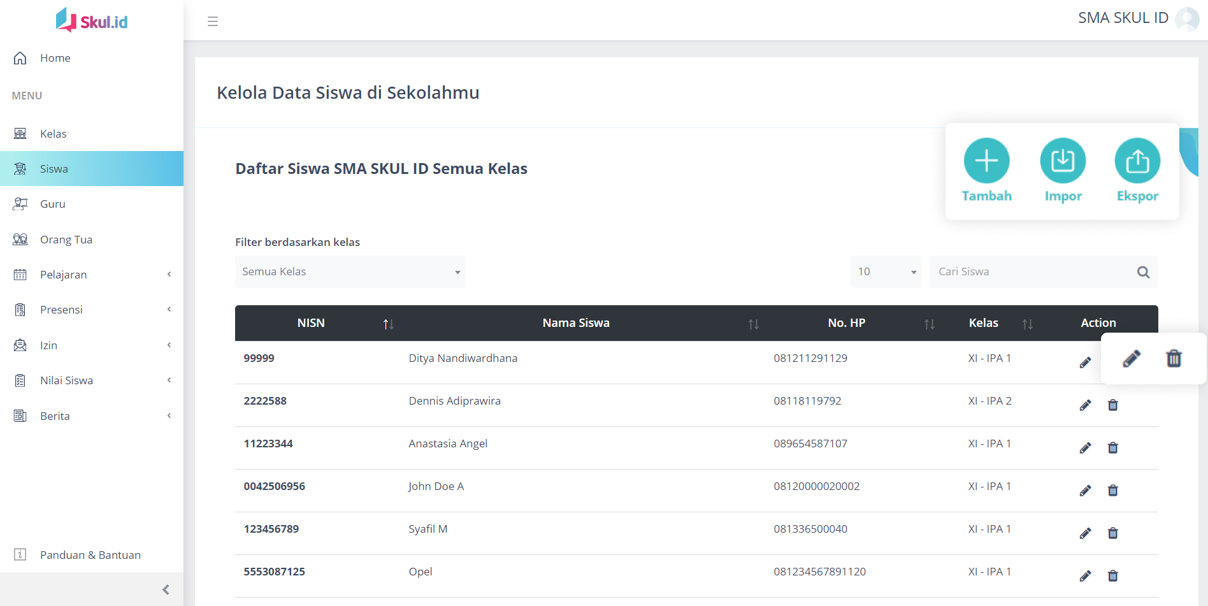Screen dimensions: 1208x606
Task: Click the Cari Siswa search field
Action: pos(1032,272)
